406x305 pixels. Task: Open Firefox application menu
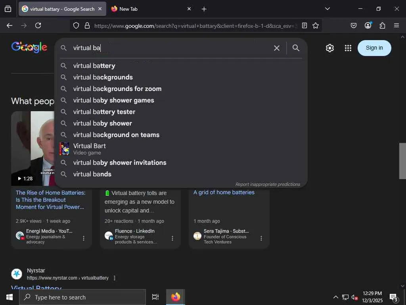pyautogui.click(x=396, y=25)
